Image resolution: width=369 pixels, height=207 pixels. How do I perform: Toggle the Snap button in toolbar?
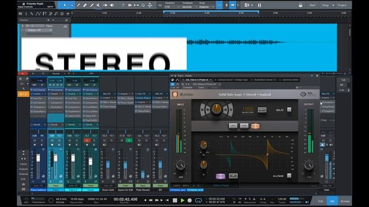tap(219, 5)
